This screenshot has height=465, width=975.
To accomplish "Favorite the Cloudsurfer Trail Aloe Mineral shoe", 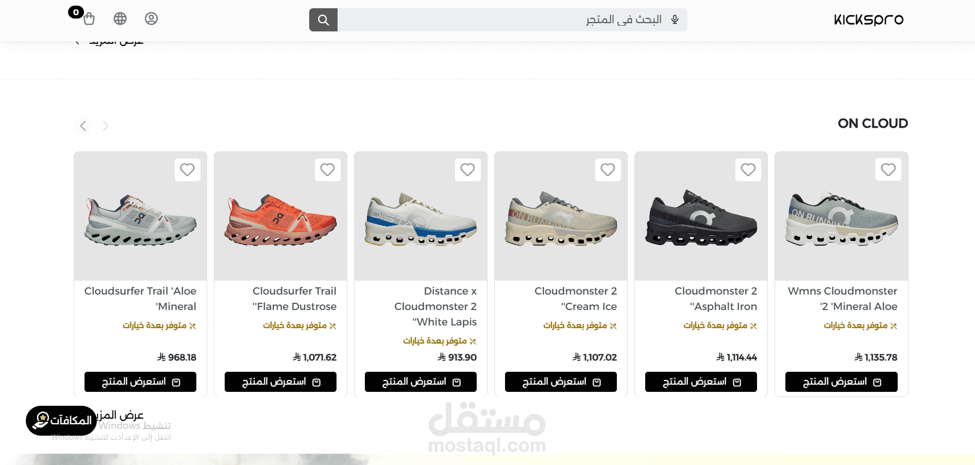I will pos(188,169).
